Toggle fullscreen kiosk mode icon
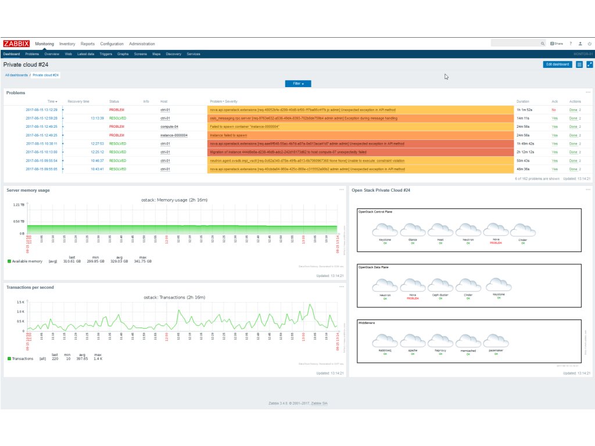Image resolution: width=595 pixels, height=446 pixels. (x=589, y=64)
